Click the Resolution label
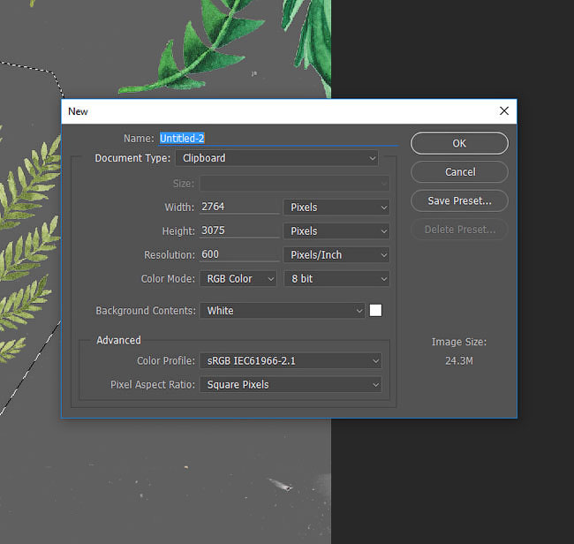The height and width of the screenshot is (544, 574). (170, 255)
